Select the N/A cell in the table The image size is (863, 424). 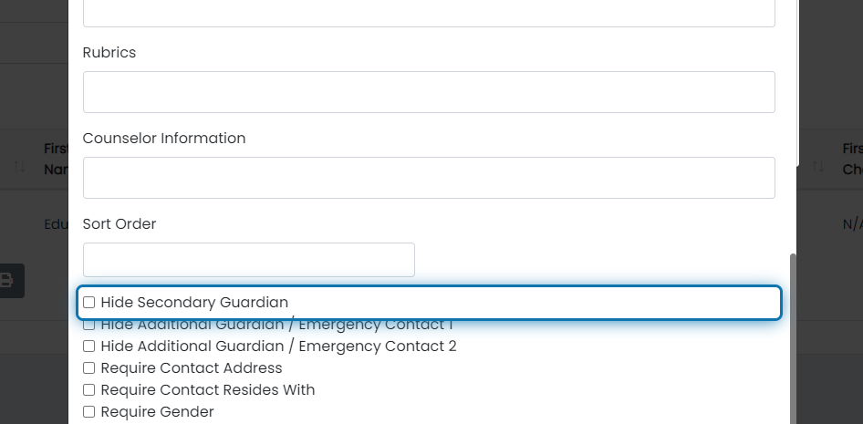853,224
